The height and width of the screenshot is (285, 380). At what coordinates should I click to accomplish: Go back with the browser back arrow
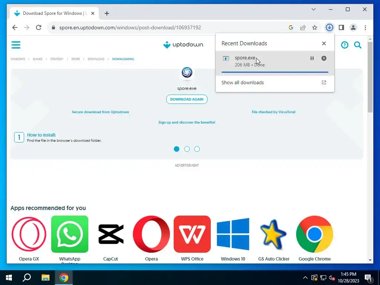(15, 27)
